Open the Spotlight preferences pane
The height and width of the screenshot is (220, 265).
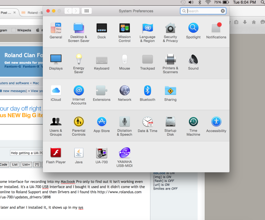[193, 31]
